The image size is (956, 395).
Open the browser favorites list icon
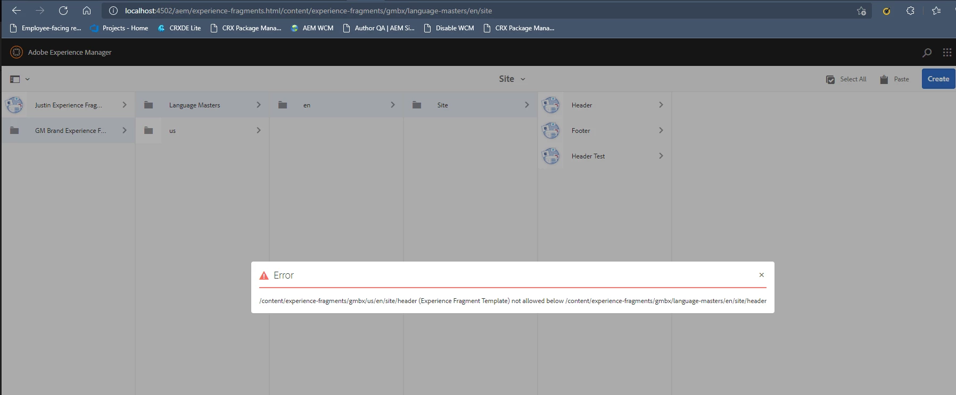point(936,11)
